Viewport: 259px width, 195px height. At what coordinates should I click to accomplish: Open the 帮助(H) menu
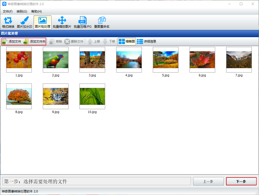(x=36, y=11)
